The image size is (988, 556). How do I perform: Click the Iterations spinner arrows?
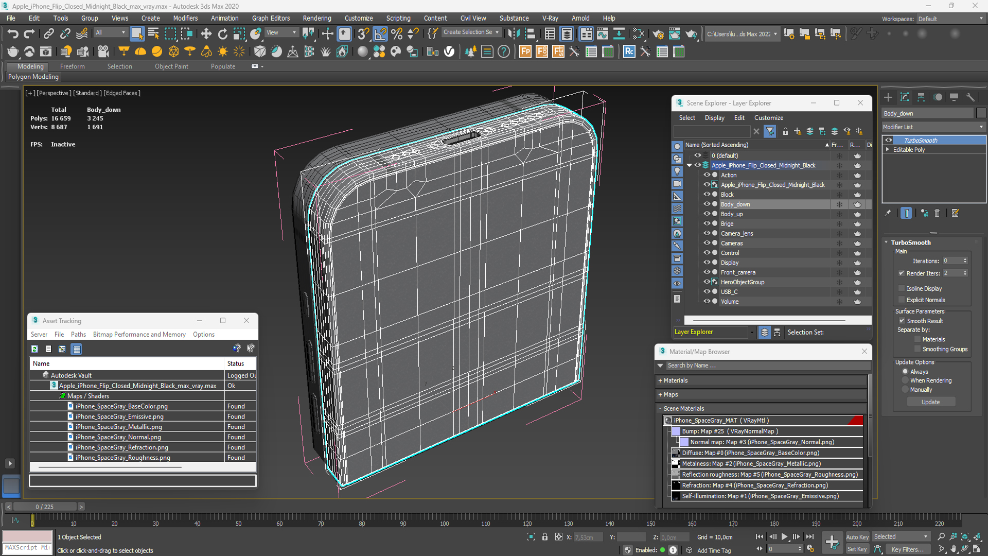click(965, 261)
